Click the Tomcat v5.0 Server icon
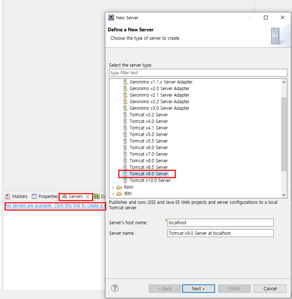The width and height of the screenshot is (292, 299). pyautogui.click(x=125, y=135)
